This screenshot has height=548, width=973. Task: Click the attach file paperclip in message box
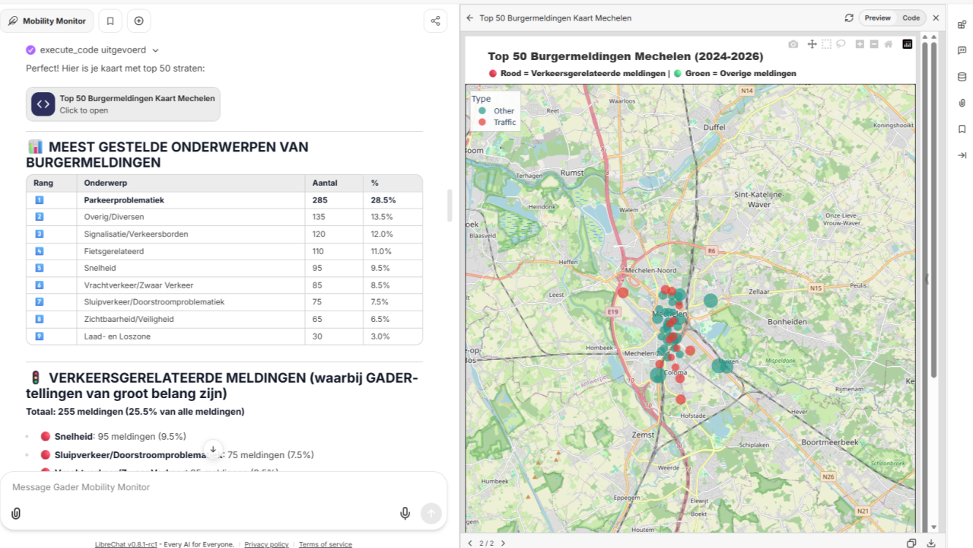click(16, 514)
